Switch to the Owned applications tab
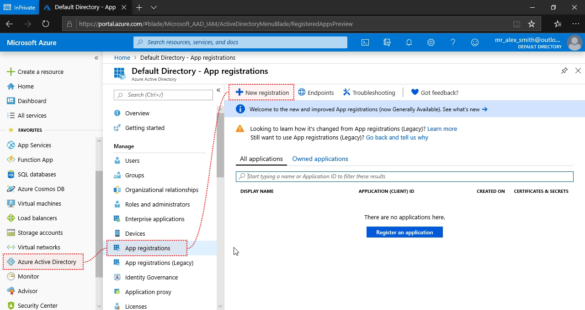 [320, 159]
